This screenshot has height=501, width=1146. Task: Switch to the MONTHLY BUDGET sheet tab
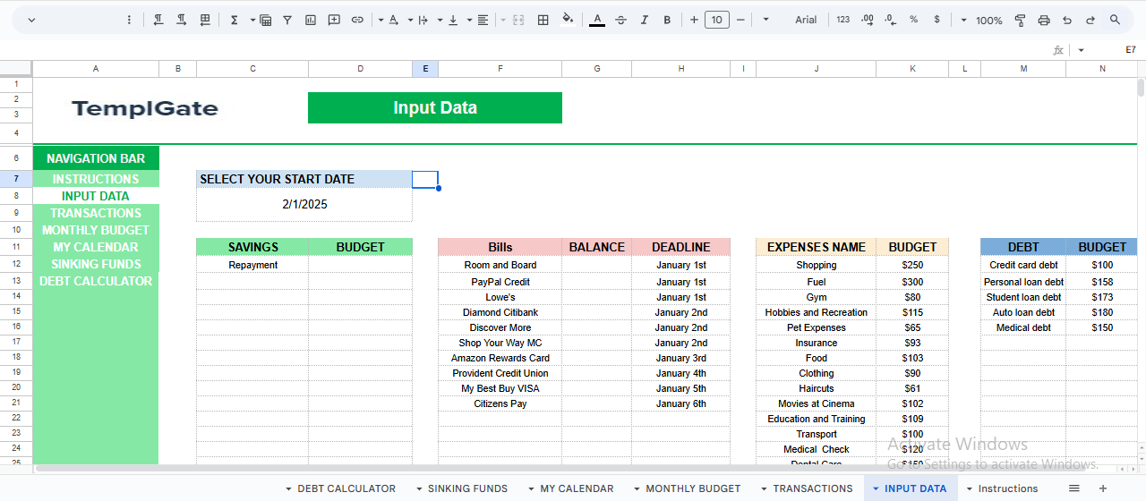point(693,488)
